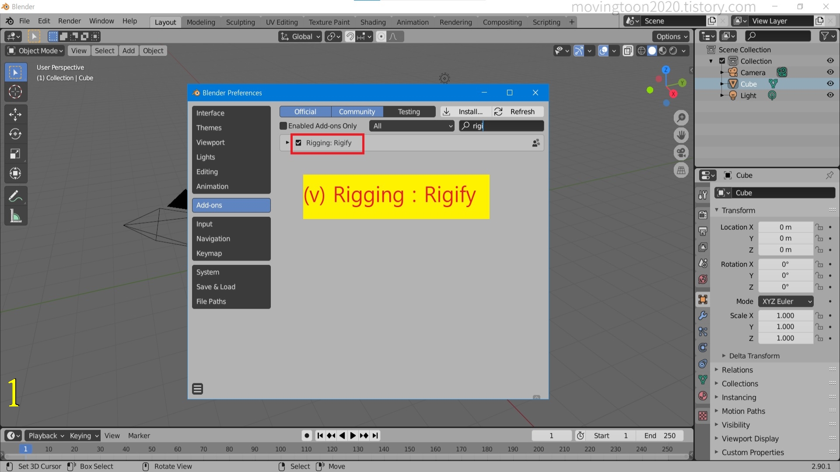Open the Keymap preferences section
Image resolution: width=840 pixels, height=472 pixels.
[231, 253]
